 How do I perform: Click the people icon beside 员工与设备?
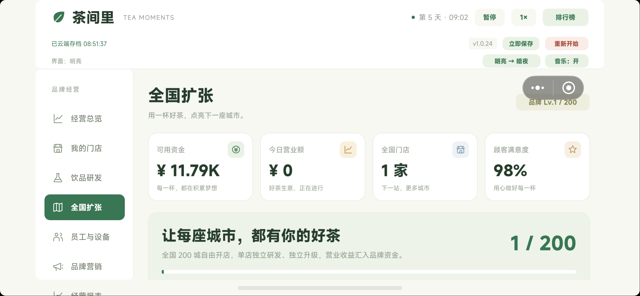coord(58,237)
